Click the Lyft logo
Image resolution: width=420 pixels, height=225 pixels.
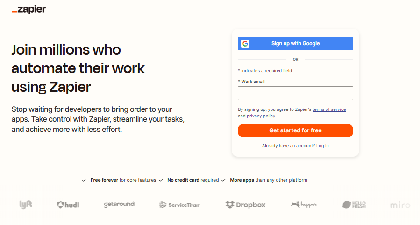26,204
